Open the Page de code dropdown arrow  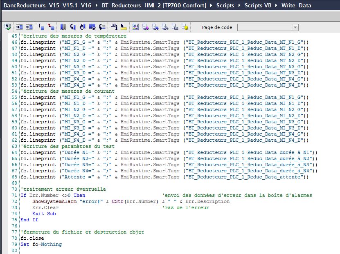pyautogui.click(x=295, y=27)
